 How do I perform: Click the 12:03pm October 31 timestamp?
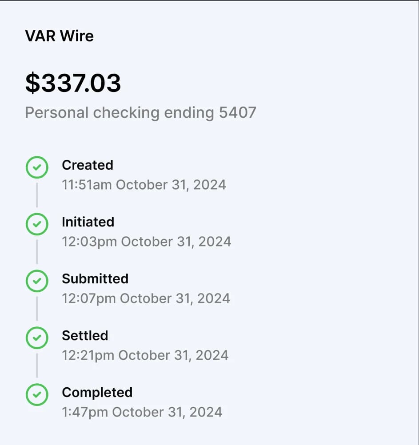tap(147, 241)
